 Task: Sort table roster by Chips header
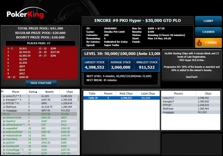(208, 94)
